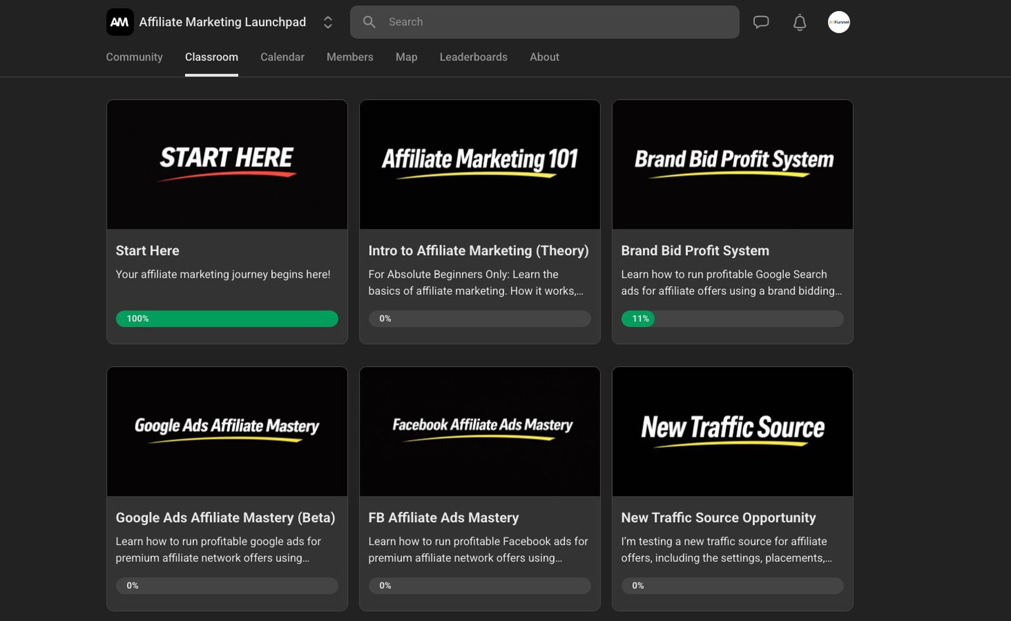The height and width of the screenshot is (621, 1011).
Task: Open the profile avatar menu
Action: point(839,22)
